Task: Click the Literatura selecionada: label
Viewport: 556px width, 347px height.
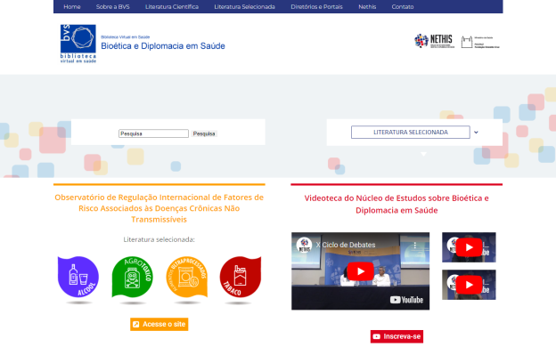Action: click(159, 239)
